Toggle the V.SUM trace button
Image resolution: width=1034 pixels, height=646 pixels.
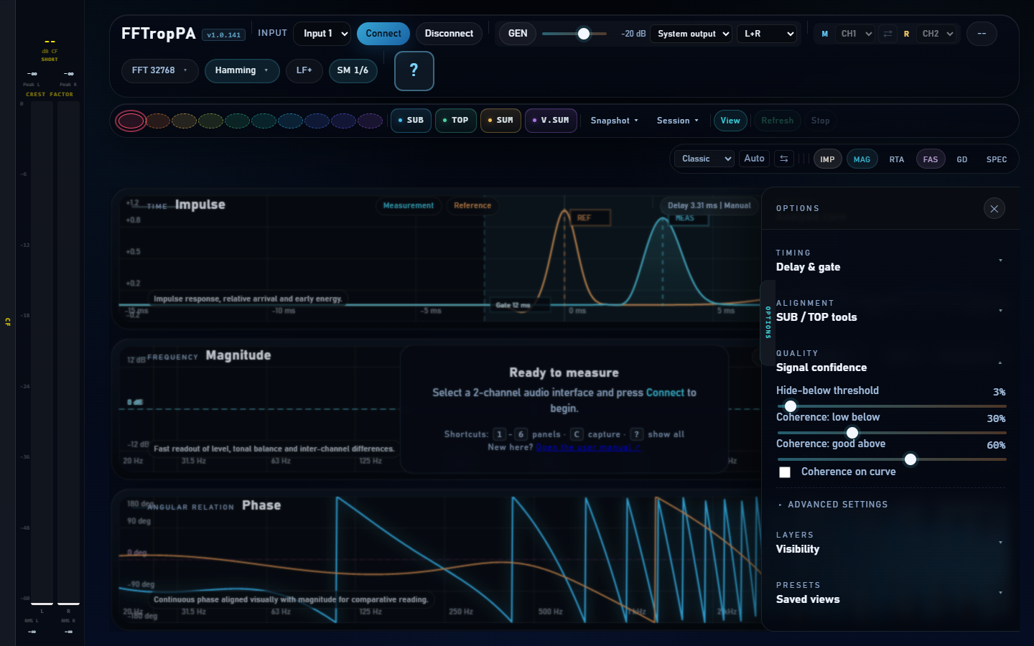[x=551, y=121]
